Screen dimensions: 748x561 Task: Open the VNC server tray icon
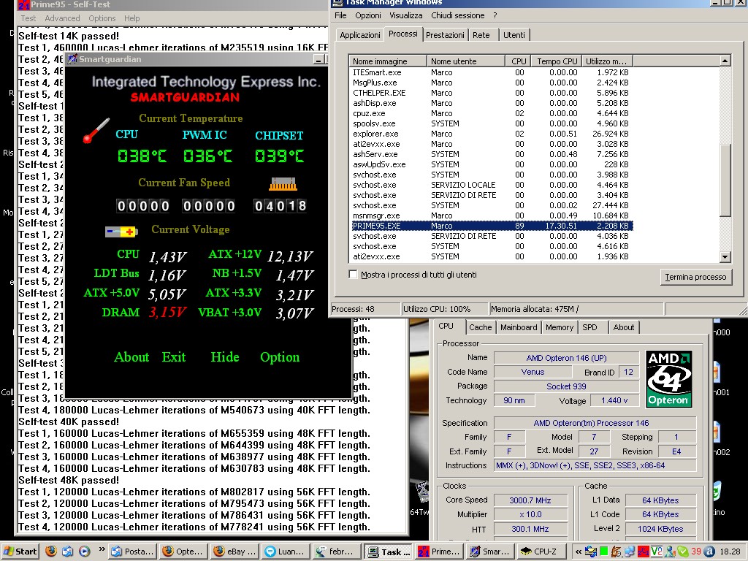[x=656, y=552]
